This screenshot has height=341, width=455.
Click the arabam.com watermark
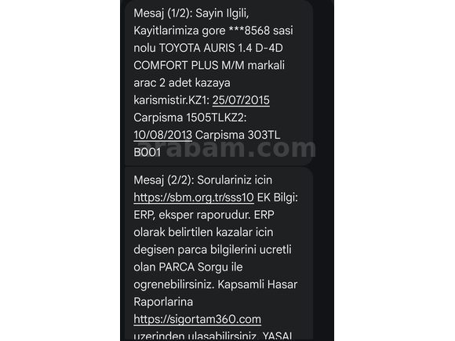pos(227,148)
